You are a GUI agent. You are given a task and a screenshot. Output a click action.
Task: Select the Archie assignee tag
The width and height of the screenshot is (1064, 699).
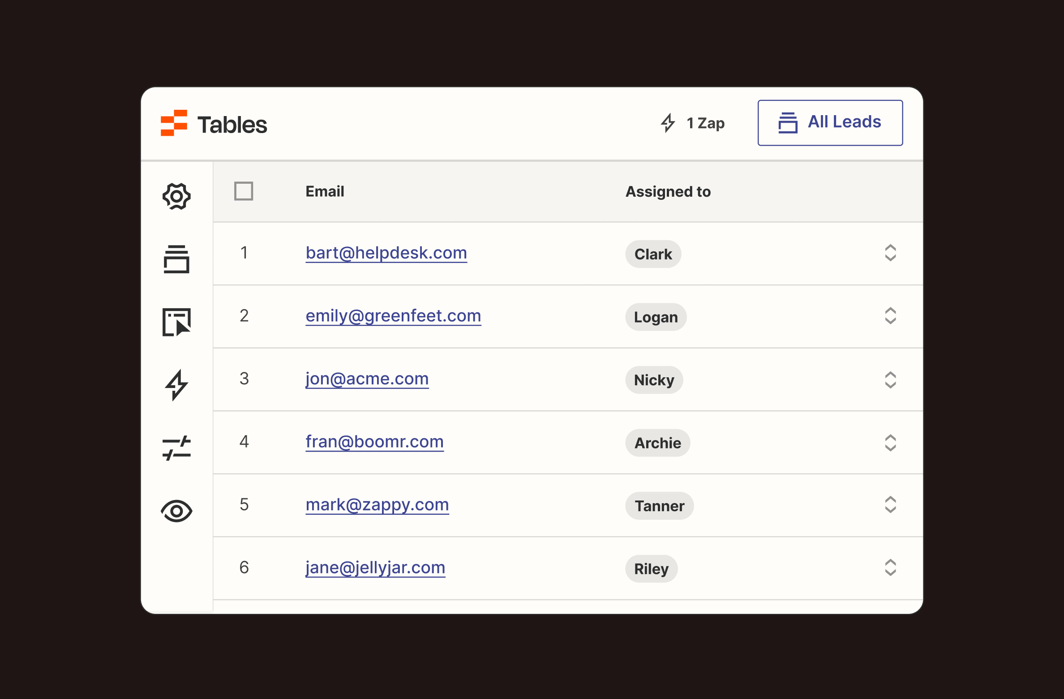pyautogui.click(x=657, y=443)
